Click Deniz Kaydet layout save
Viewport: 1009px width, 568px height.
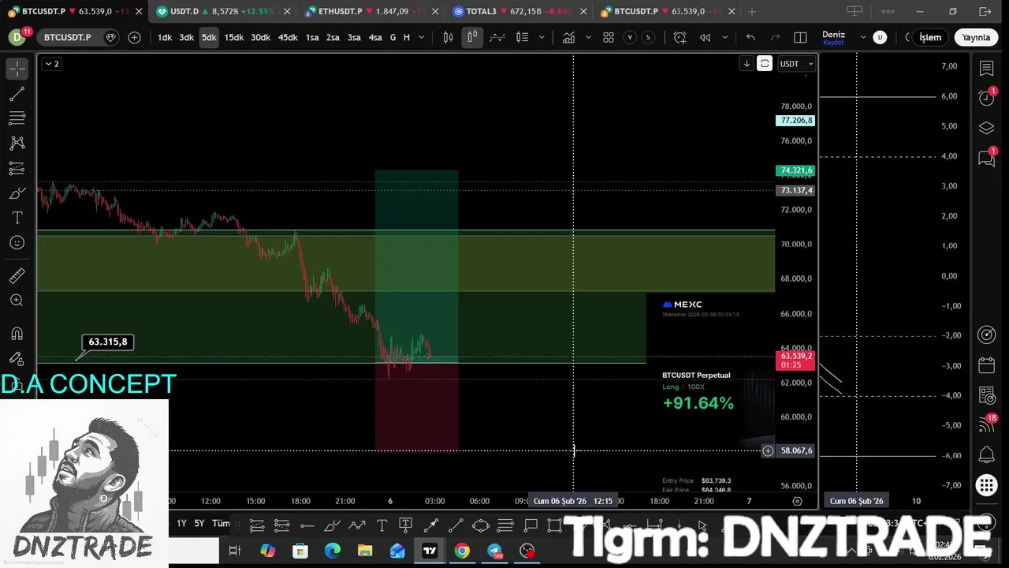833,38
